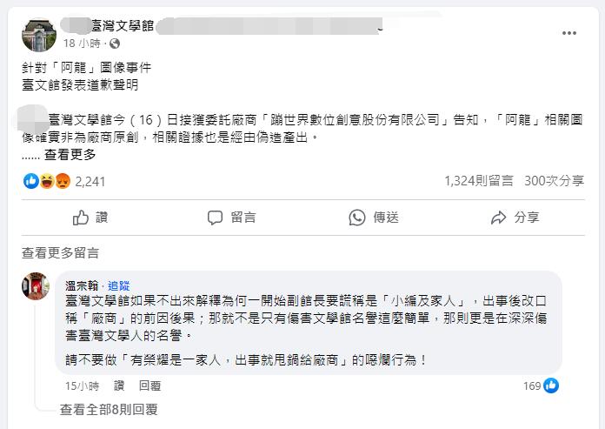Image resolution: width=605 pixels, height=429 pixels.
Task: Click the 分享 share arrow button
Action: (x=515, y=217)
